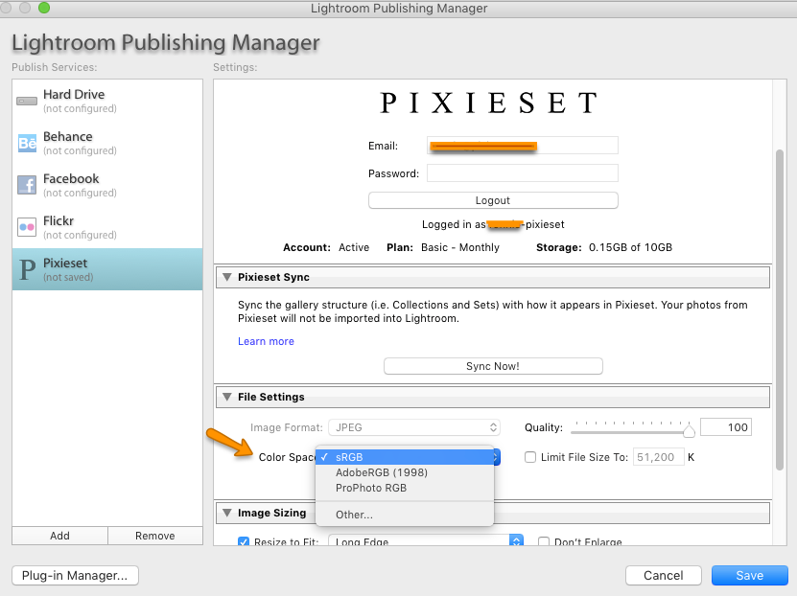The height and width of the screenshot is (596, 797).
Task: Click the Plan value Basic - Monthly
Action: click(460, 248)
